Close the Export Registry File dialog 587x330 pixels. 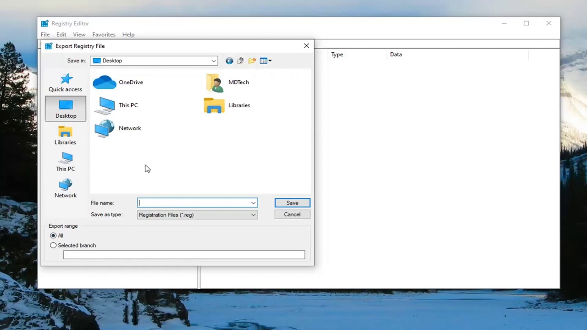306,46
